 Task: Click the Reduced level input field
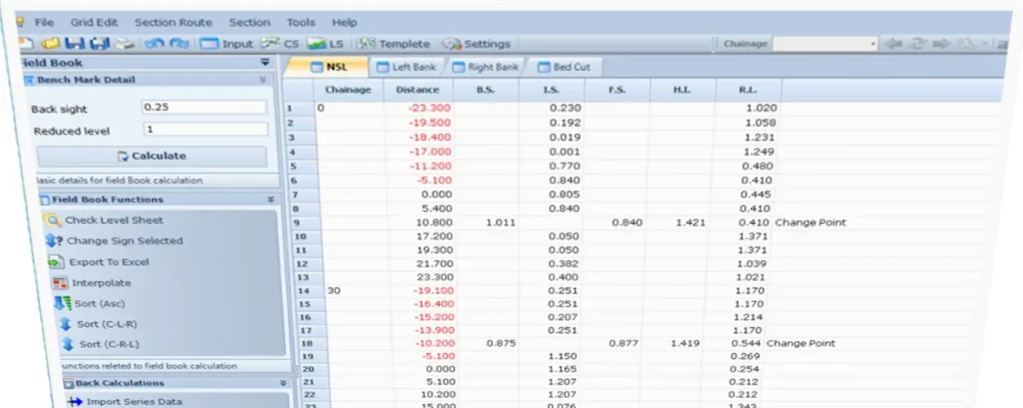206,130
